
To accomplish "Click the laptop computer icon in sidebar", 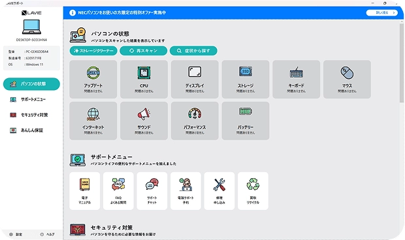I will pos(31,27).
